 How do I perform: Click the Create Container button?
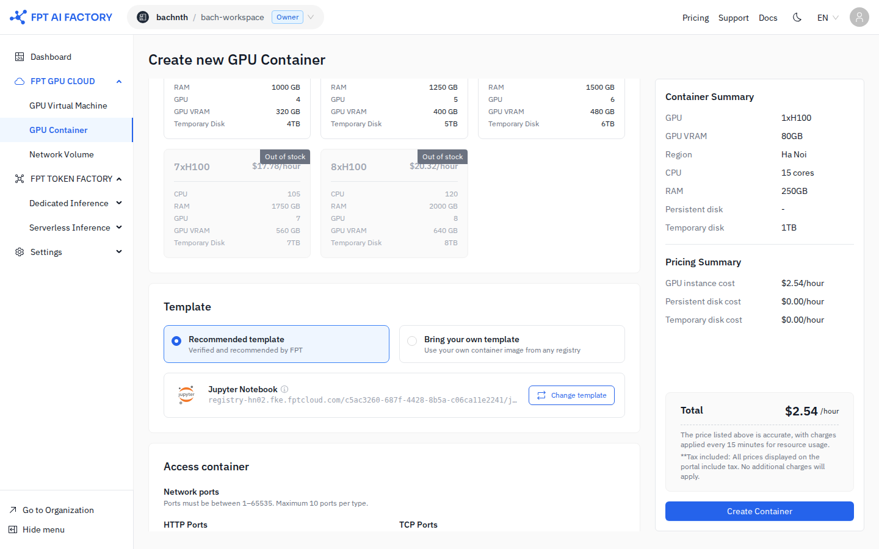759,511
